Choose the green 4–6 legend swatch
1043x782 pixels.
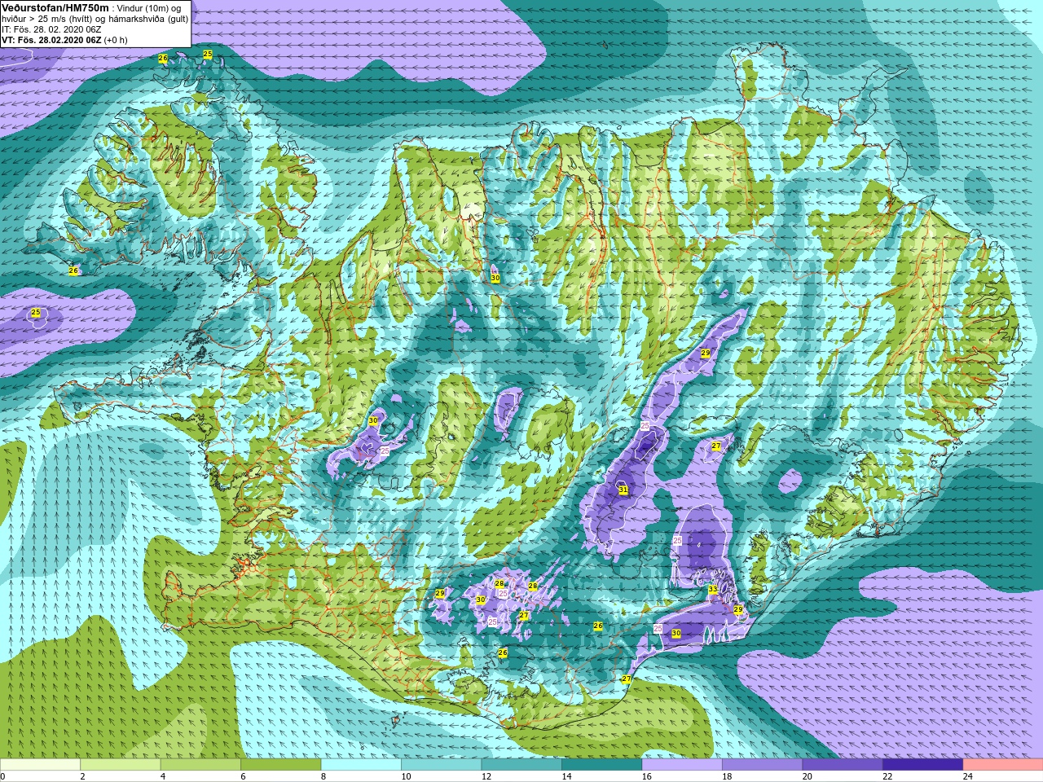pos(200,765)
